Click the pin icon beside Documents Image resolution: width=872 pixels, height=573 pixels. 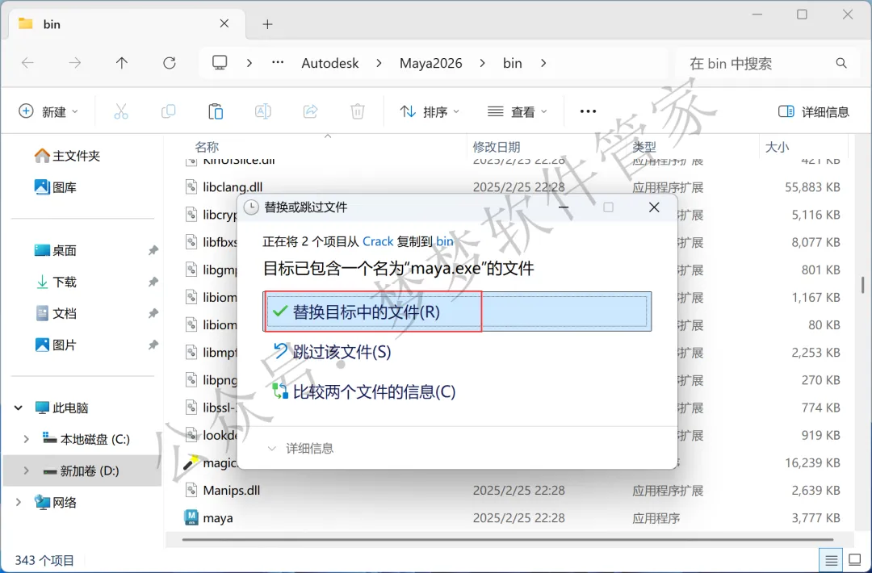(153, 313)
